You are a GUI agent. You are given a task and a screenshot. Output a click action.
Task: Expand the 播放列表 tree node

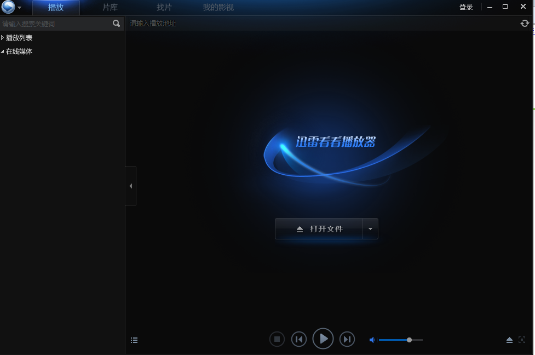pos(3,38)
